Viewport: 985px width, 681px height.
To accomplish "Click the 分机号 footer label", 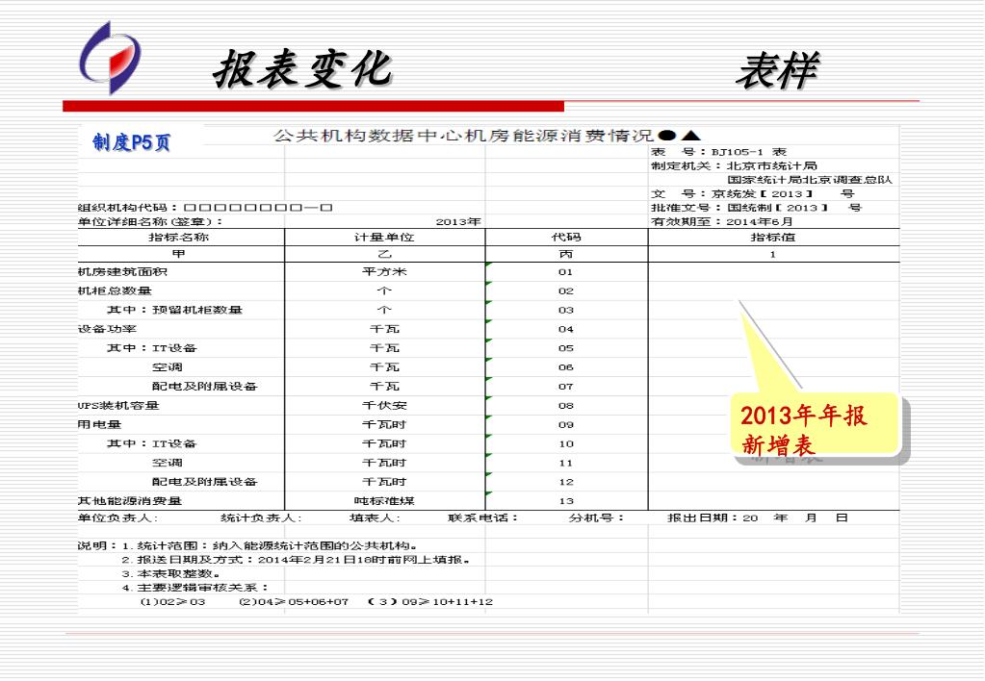I will point(596,517).
